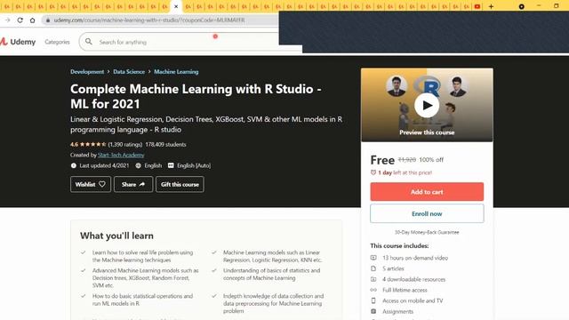Click the downloadable resources icon
The image size is (569, 320).
(x=373, y=279)
